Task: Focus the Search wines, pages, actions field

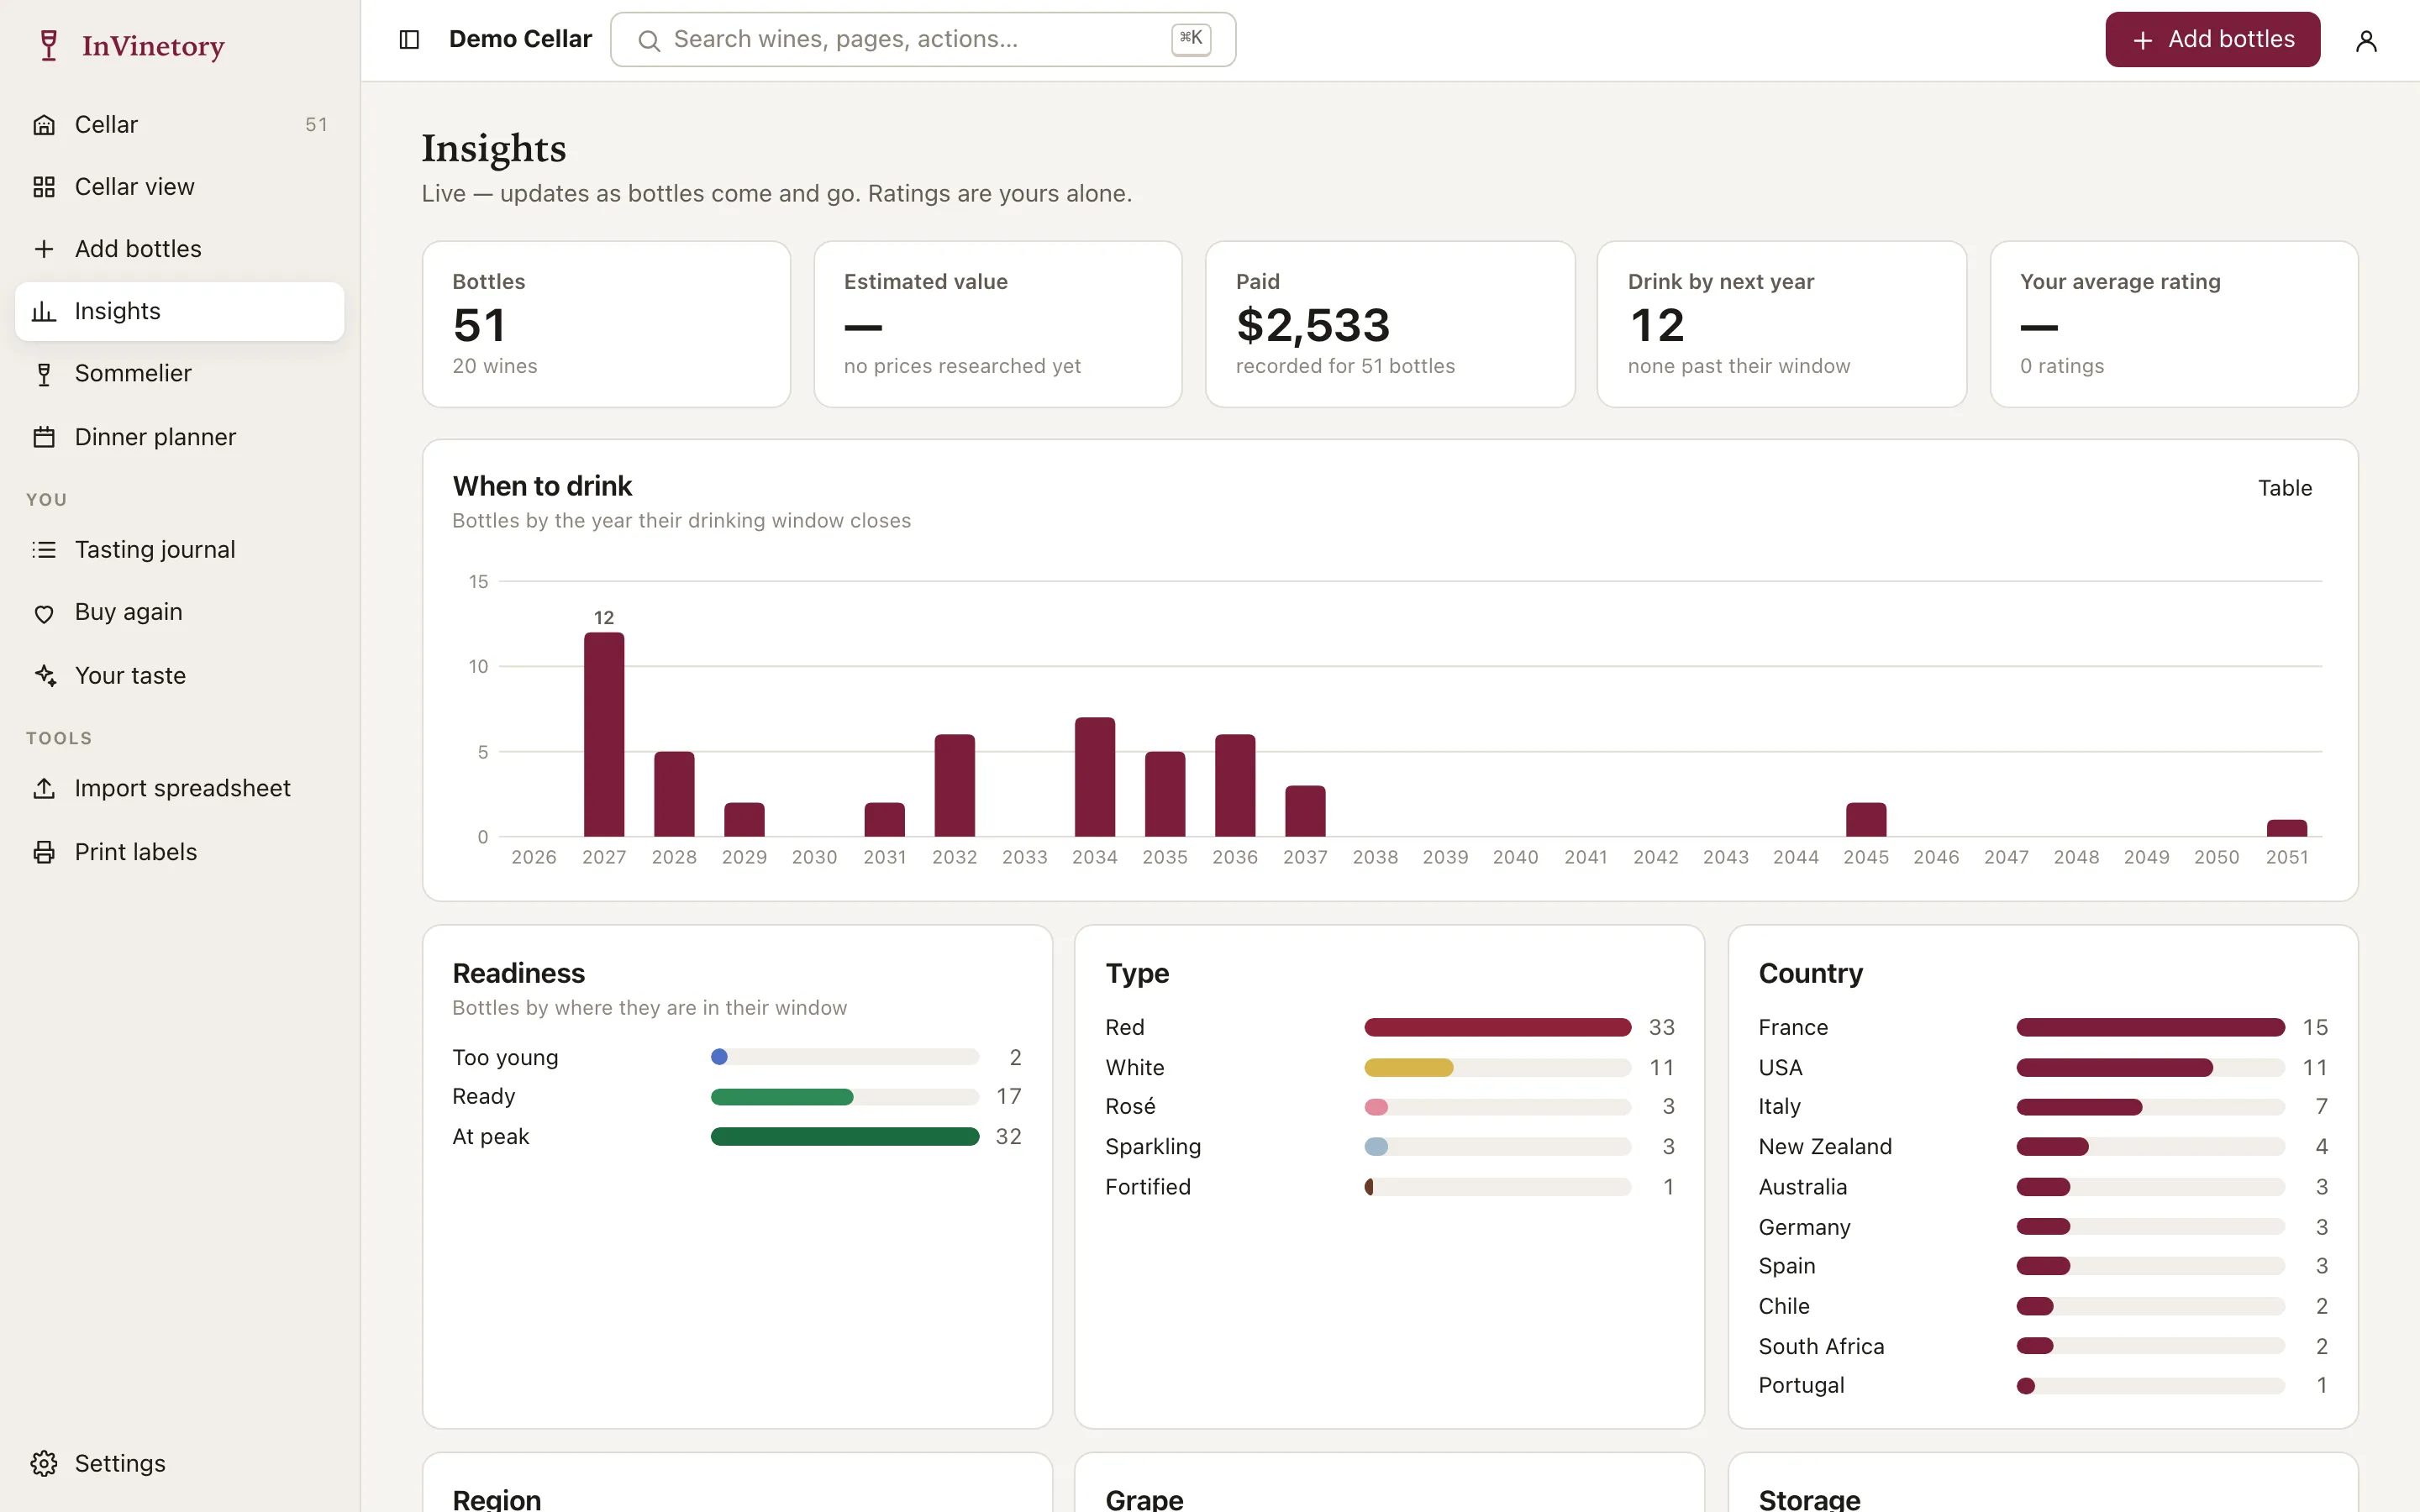Action: tap(923, 39)
